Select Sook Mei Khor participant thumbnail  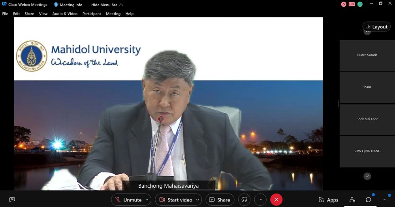(x=367, y=119)
